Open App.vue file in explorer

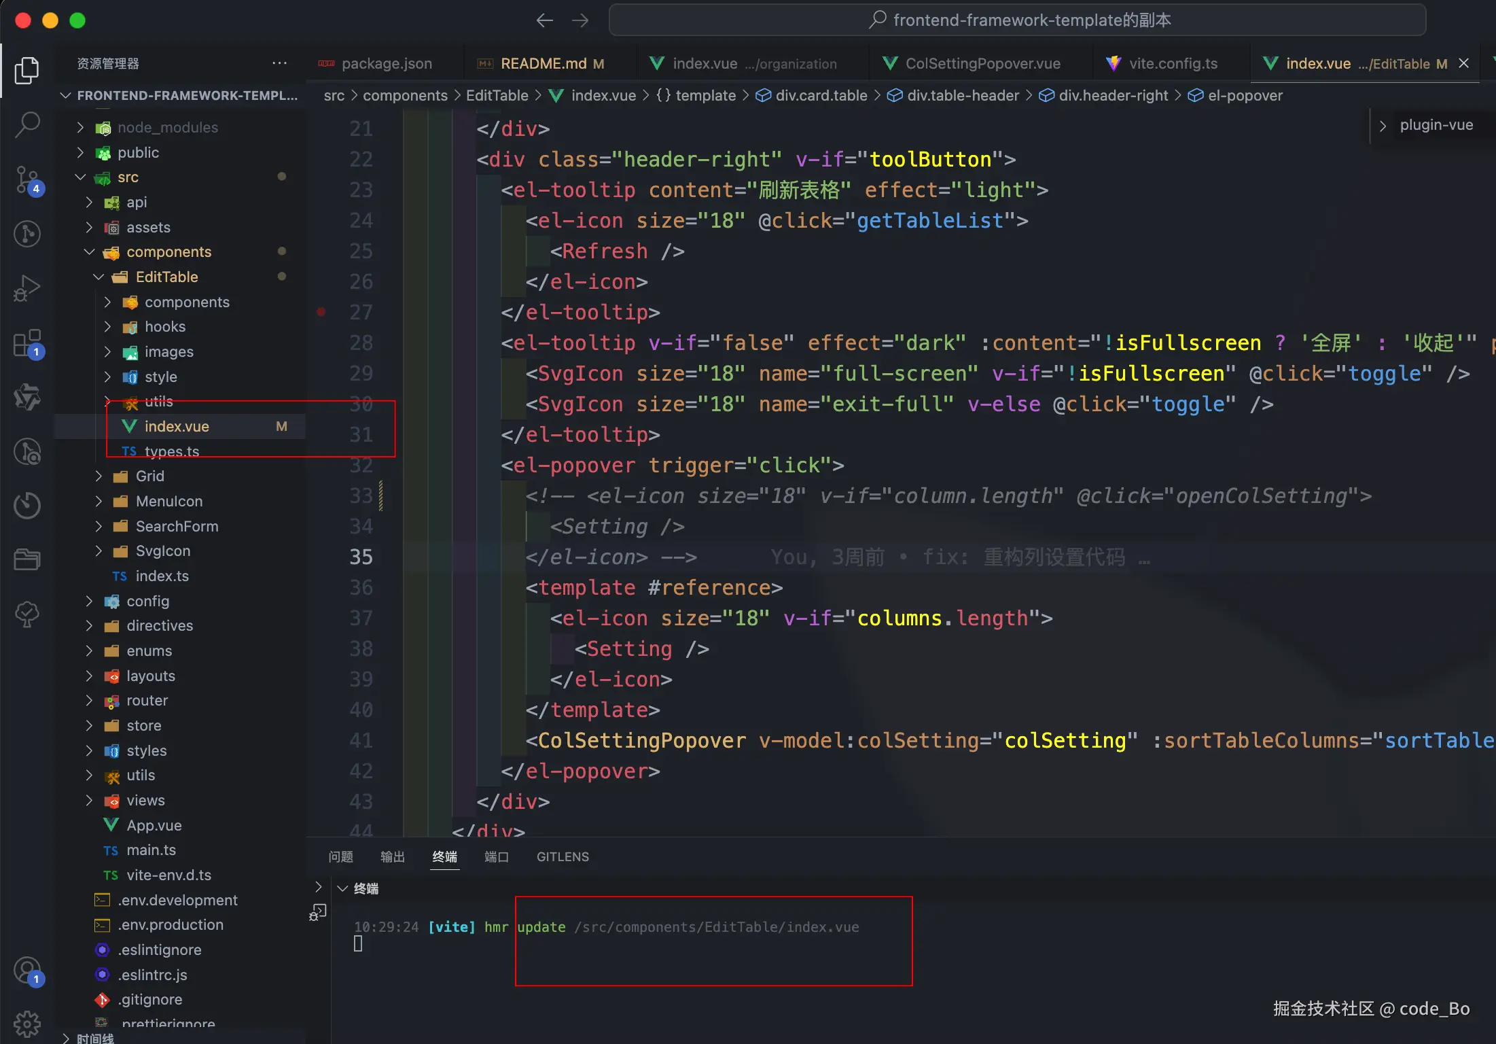pyautogui.click(x=154, y=825)
